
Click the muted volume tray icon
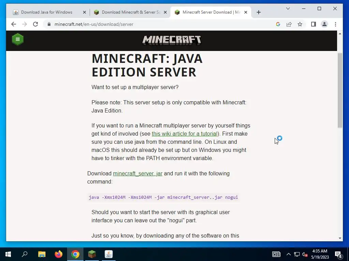[305, 254]
